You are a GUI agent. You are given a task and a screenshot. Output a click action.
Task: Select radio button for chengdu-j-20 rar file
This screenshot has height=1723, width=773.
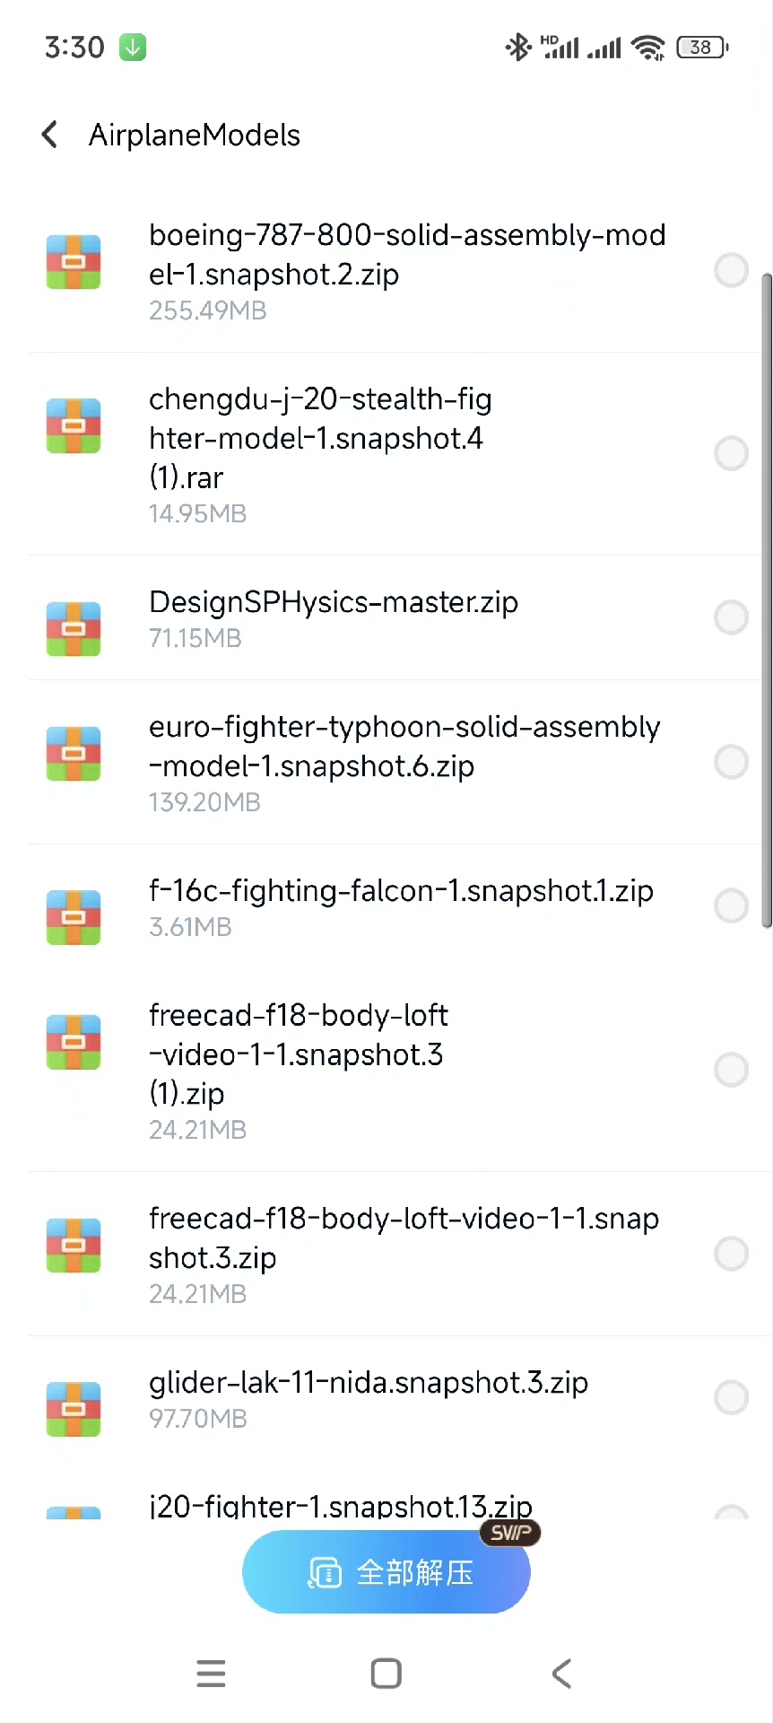(731, 454)
